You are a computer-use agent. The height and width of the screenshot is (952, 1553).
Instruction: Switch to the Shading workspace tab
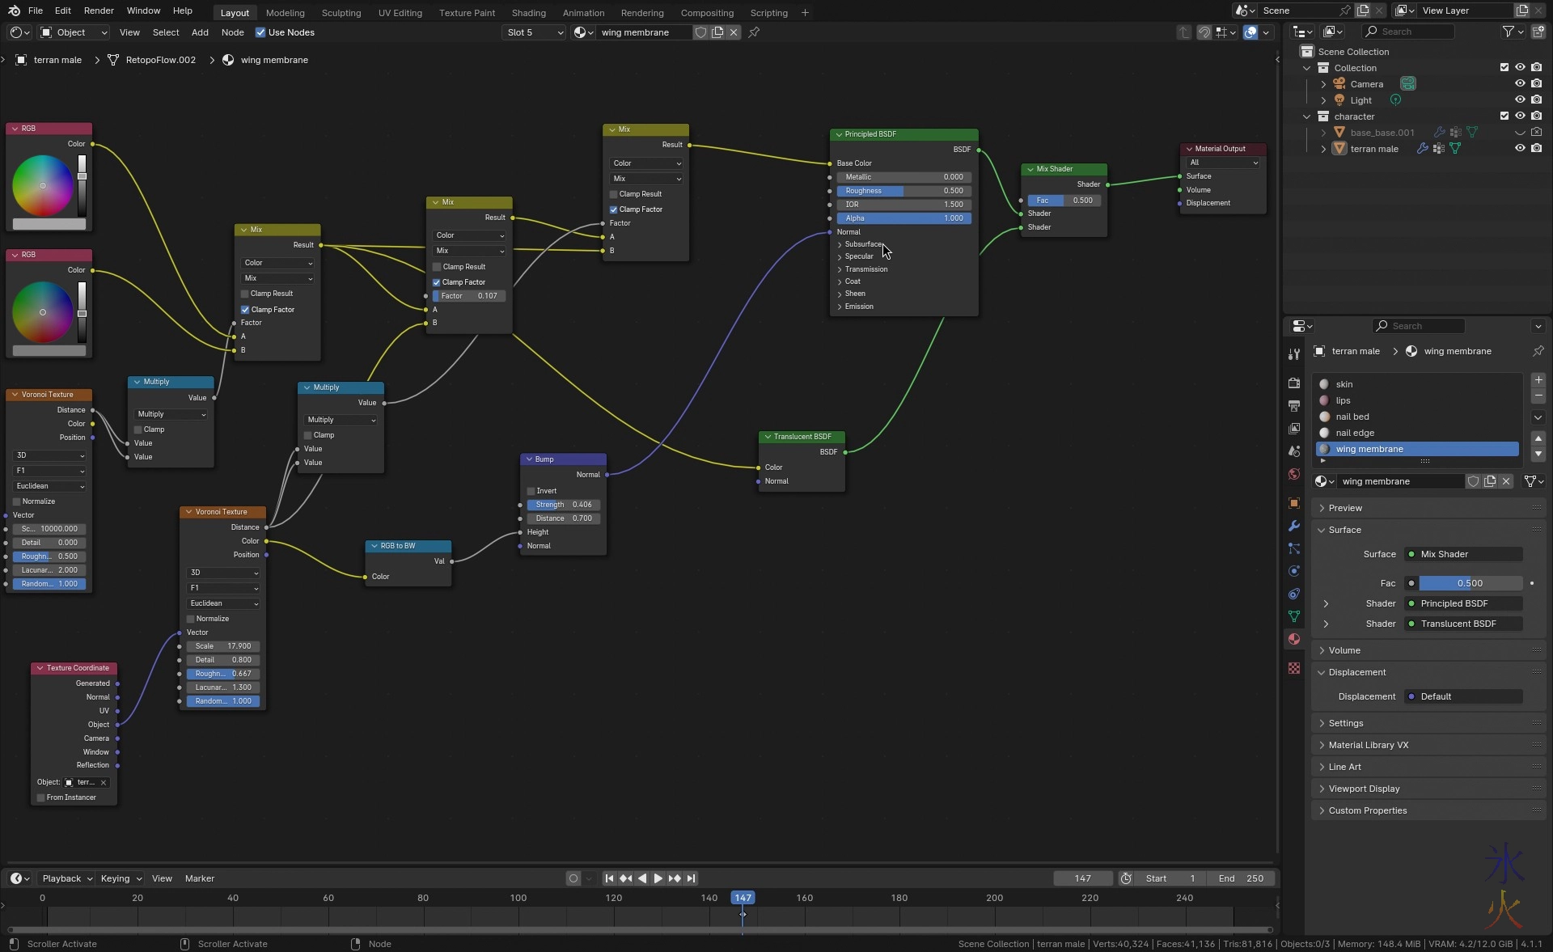pos(528,13)
